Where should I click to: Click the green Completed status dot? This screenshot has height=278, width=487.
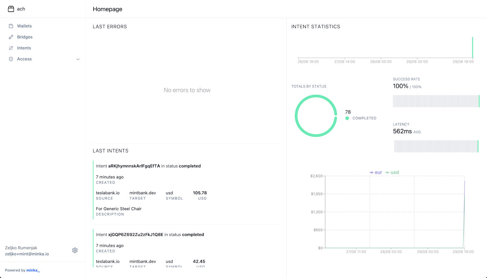347,118
